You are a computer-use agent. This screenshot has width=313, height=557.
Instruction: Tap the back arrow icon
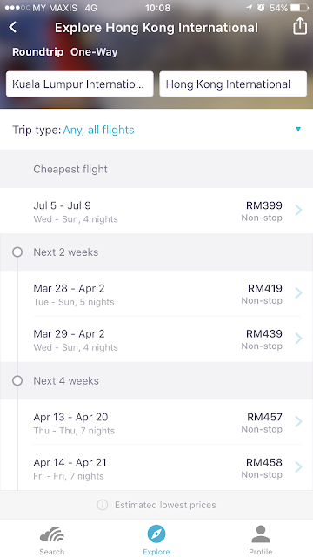[x=13, y=27]
